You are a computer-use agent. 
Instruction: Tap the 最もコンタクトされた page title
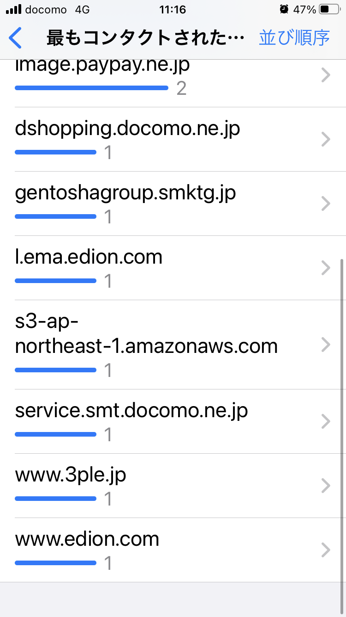145,39
